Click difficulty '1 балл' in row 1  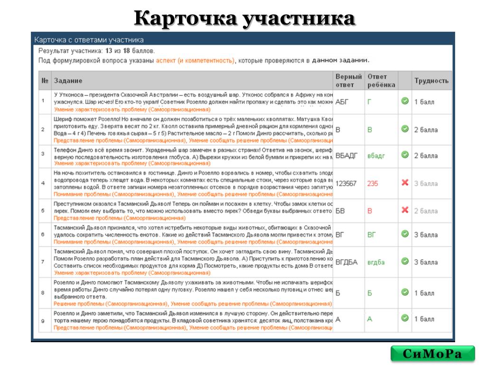point(424,102)
